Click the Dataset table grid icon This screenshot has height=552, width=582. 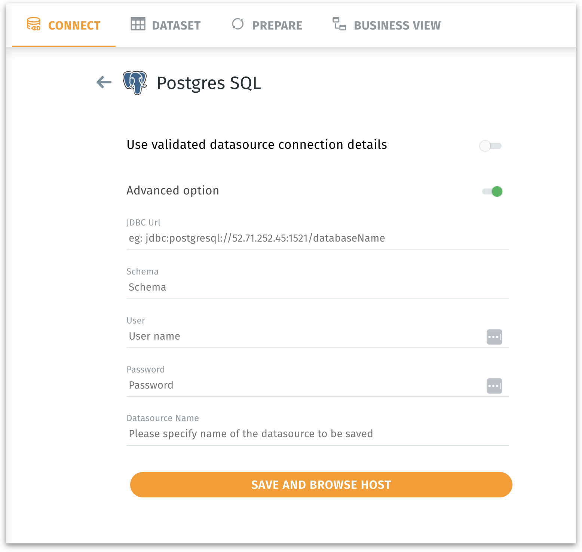coord(138,24)
